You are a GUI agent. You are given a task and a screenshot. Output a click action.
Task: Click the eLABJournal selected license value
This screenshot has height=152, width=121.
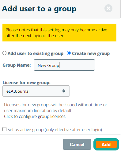click(18, 91)
